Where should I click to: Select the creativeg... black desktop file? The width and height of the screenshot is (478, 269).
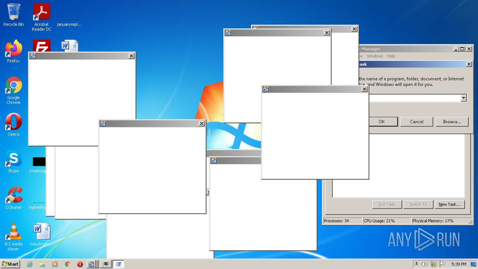[37, 164]
